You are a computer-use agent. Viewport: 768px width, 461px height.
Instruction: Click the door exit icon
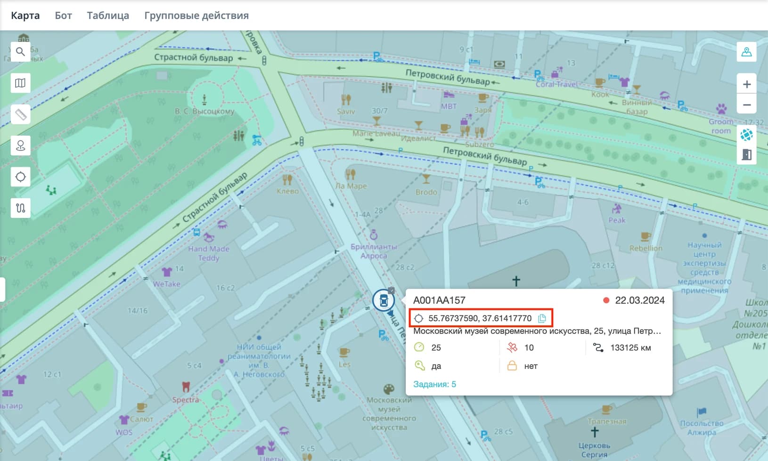[x=746, y=154]
